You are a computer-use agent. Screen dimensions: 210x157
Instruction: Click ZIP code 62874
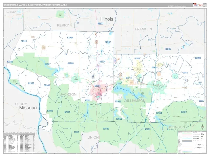pyautogui.click(x=185, y=73)
